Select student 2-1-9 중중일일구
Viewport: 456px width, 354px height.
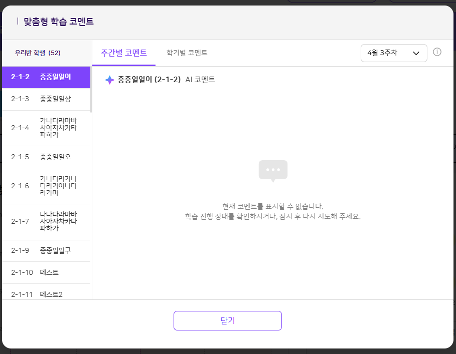pyautogui.click(x=46, y=250)
